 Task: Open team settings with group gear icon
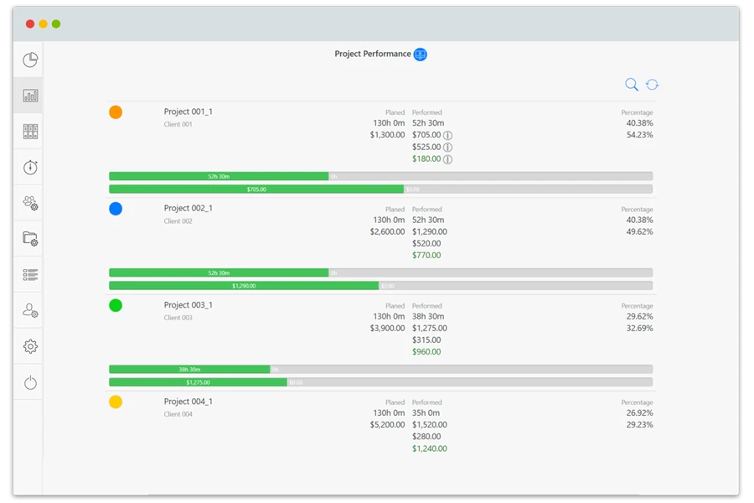point(30,203)
